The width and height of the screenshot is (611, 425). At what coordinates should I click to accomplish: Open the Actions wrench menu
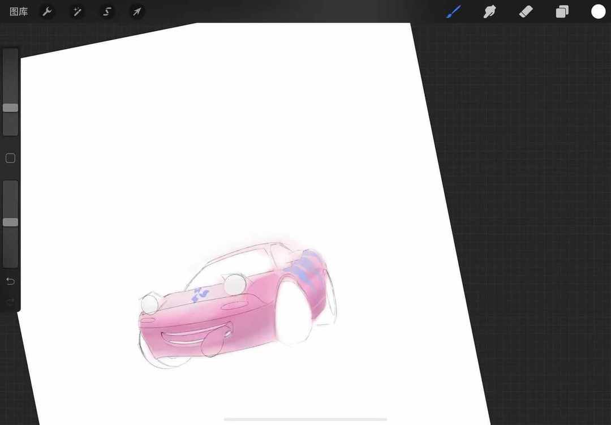point(47,12)
